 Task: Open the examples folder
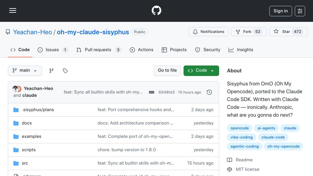tap(32, 137)
